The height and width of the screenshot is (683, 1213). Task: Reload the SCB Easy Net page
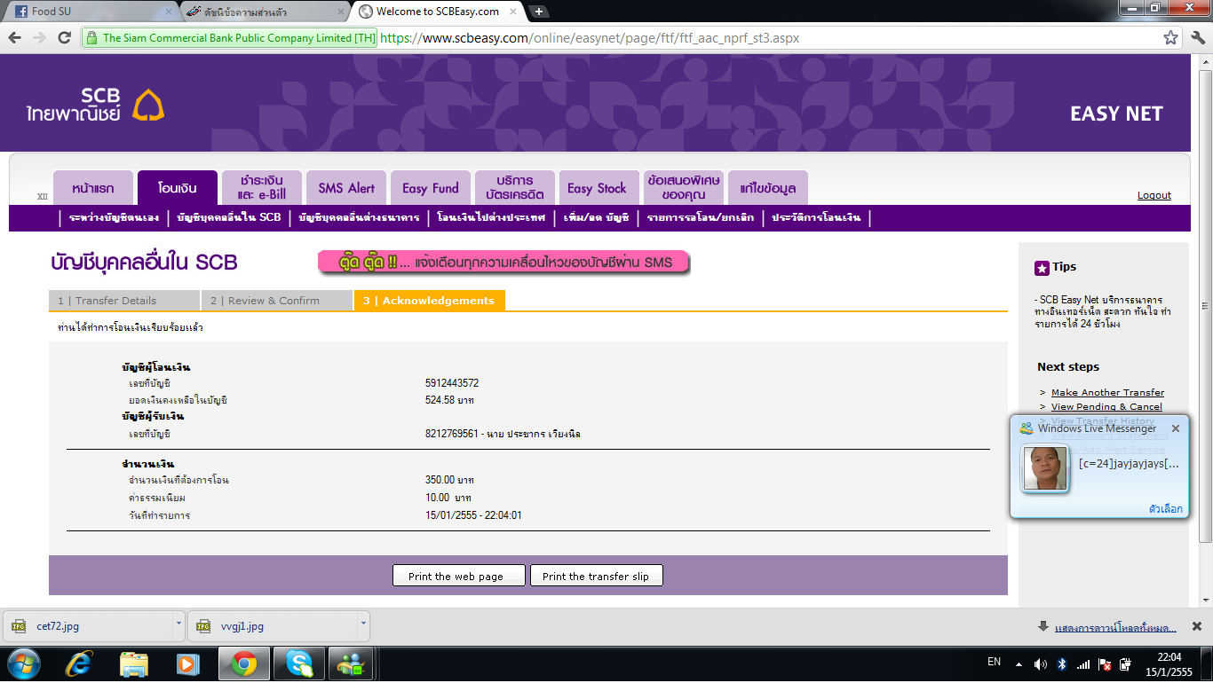tap(64, 38)
